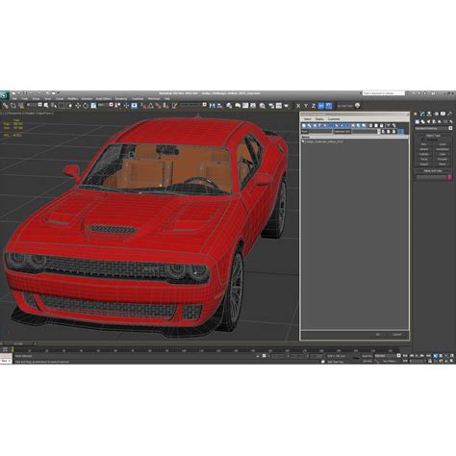Viewport: 456px width, 456px height.
Task: Choose the Select and Scale tool
Action: [93, 106]
